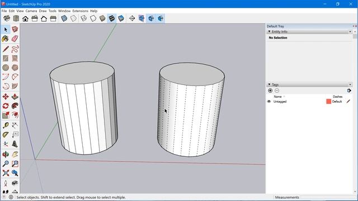Close the Entity Info panel

coord(350,32)
